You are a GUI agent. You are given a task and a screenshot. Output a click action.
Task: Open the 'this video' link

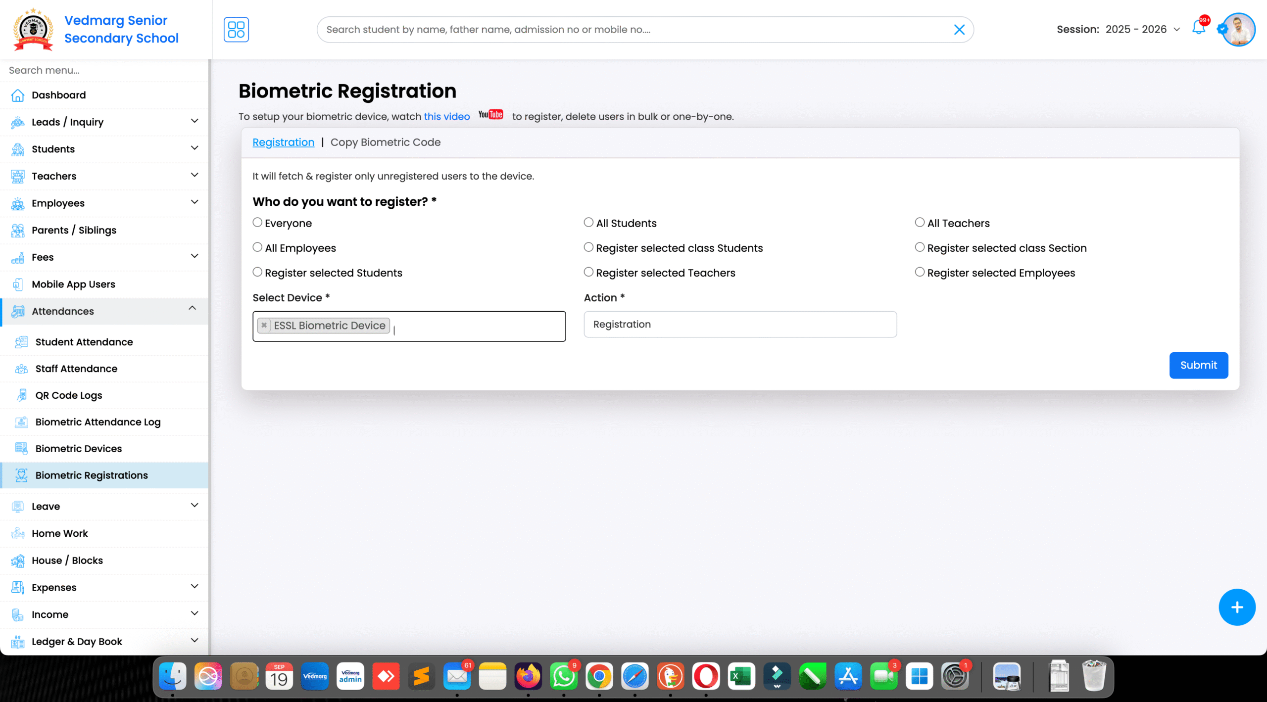[x=446, y=117]
